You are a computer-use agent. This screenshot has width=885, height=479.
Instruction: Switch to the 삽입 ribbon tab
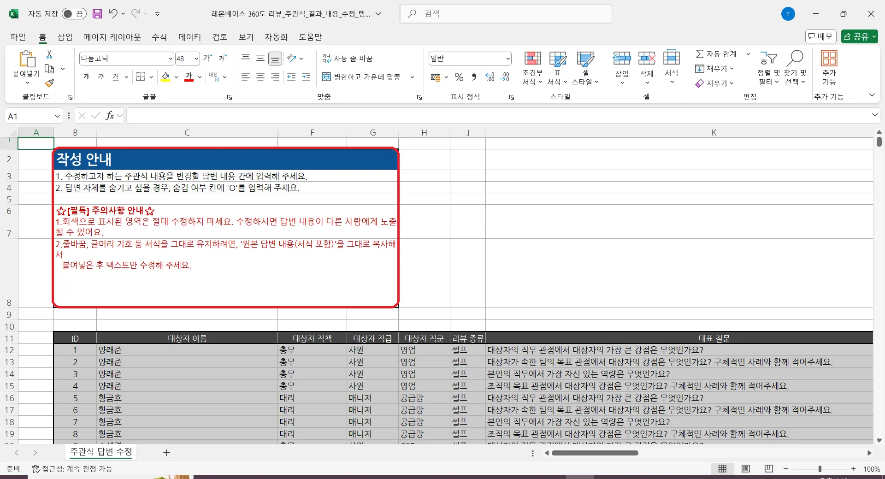65,37
